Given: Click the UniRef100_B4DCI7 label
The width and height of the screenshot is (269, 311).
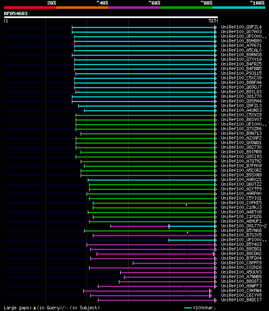Looking at the screenshot, I should coord(241,300).
